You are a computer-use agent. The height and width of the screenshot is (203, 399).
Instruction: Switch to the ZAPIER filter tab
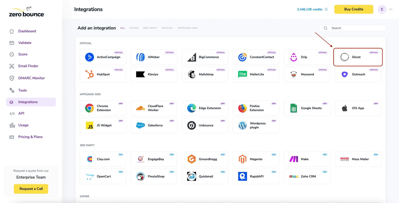tap(134, 28)
